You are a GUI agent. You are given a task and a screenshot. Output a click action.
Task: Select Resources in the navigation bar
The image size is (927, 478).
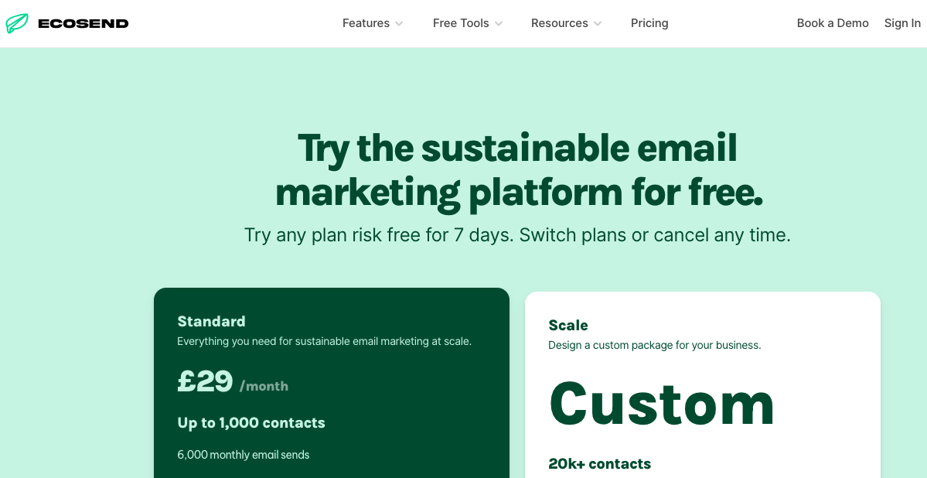pos(560,23)
